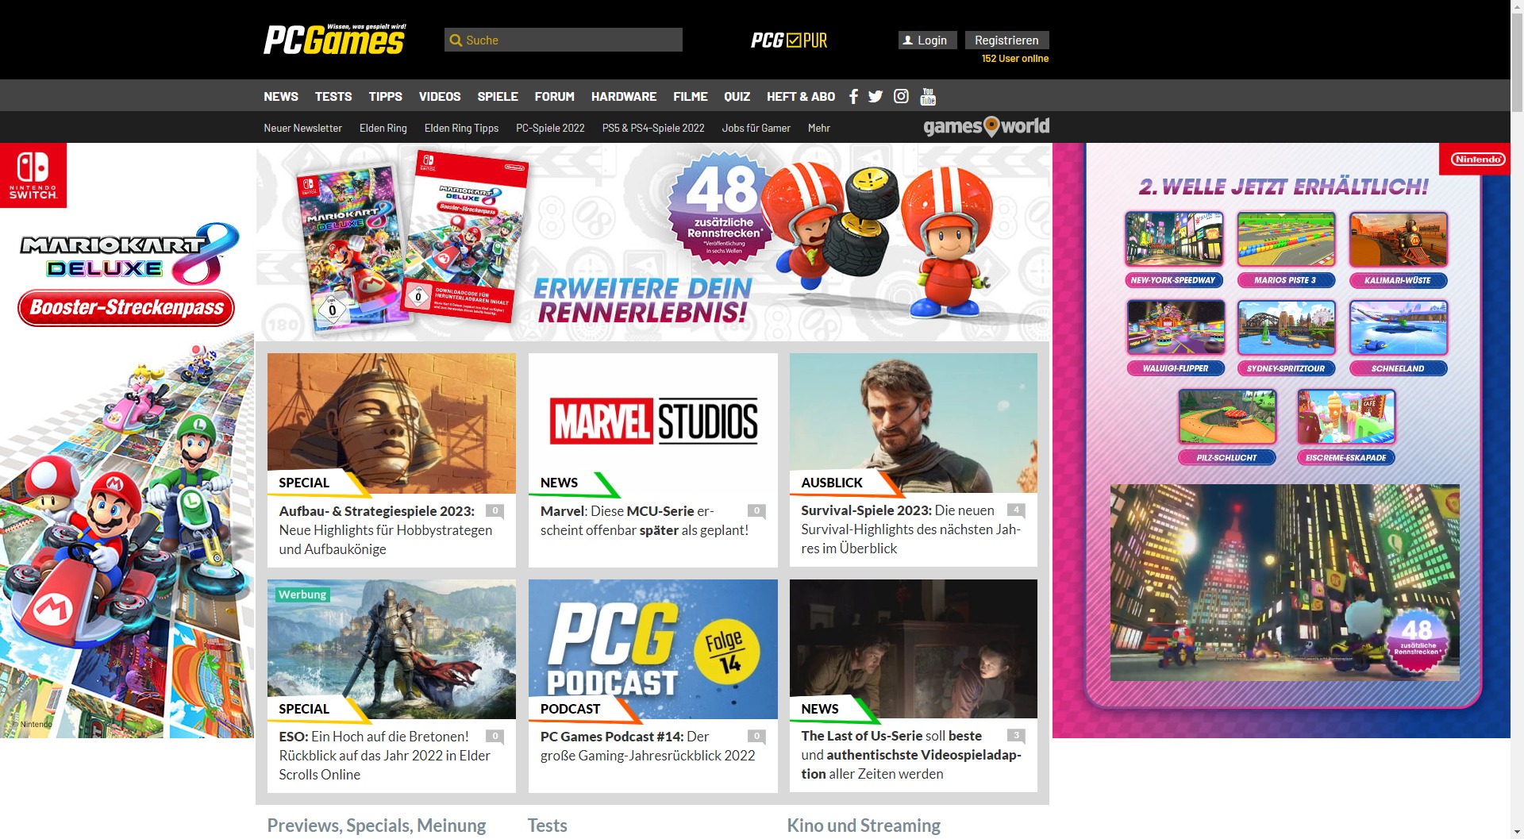The width and height of the screenshot is (1524, 839).
Task: Open comment count for The Last of Us article
Action: click(x=1017, y=736)
